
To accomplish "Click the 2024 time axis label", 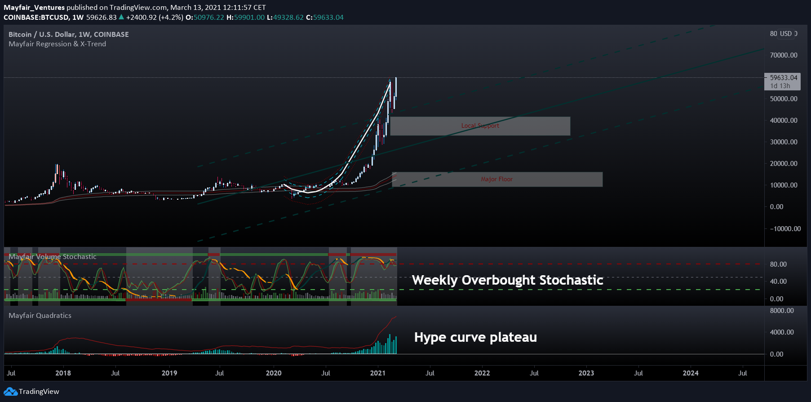I will [691, 373].
